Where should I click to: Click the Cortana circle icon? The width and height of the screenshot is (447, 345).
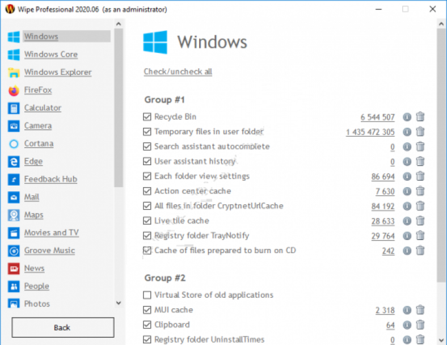[x=14, y=144]
